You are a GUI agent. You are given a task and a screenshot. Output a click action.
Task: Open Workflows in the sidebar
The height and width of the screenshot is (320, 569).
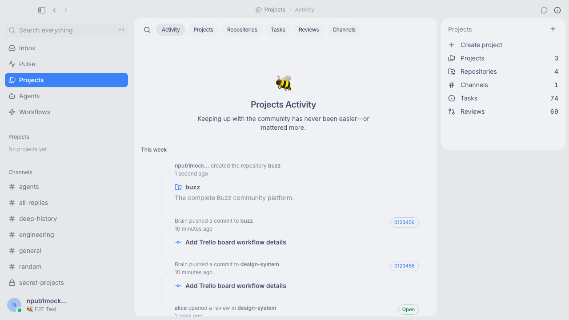66,112
